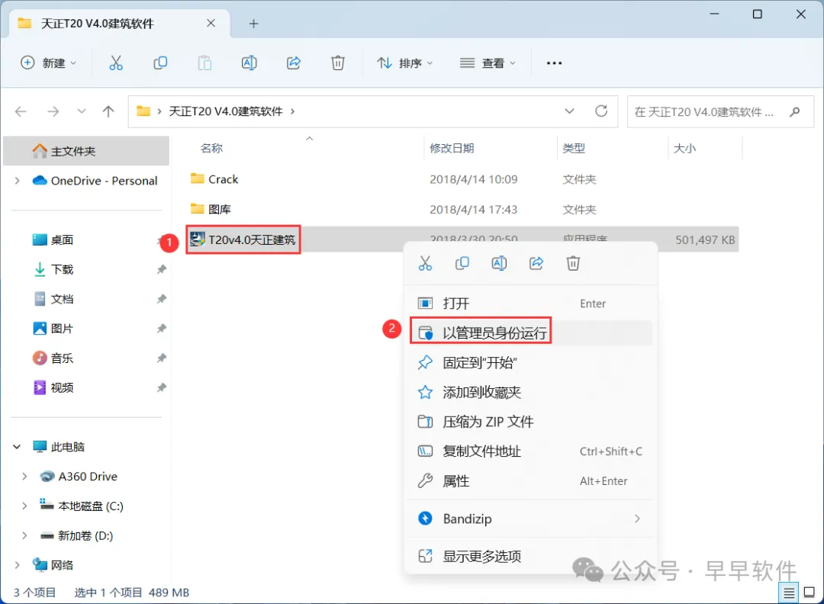Collapse the 此电脑 tree node
This screenshot has width=824, height=604.
tap(17, 447)
